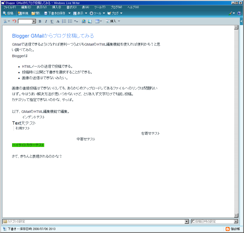Screen dimensions: 244x233
Task: Enable the 投稿日時の設定 checkbox
Action: pyautogui.click(x=193, y=221)
